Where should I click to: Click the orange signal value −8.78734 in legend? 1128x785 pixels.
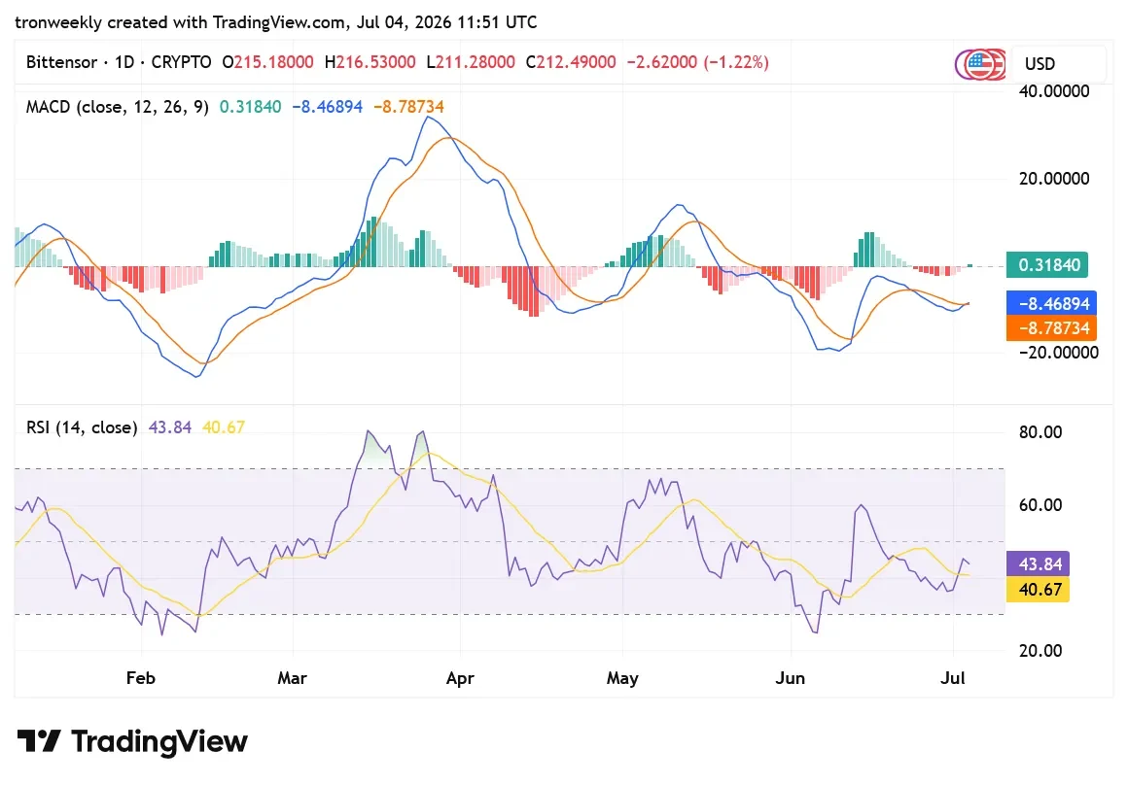(408, 107)
